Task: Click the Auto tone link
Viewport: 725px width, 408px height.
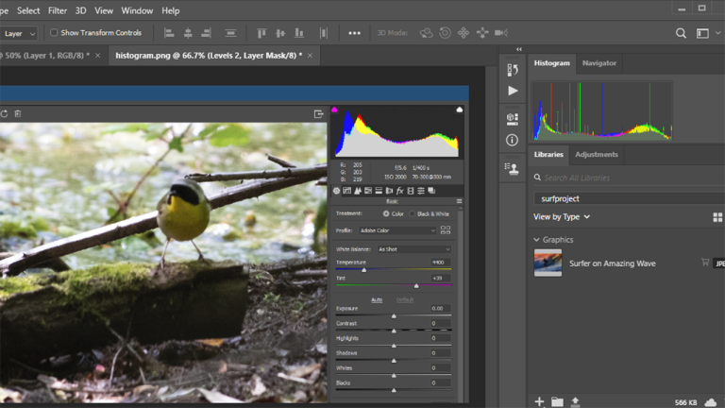Action: tap(377, 299)
